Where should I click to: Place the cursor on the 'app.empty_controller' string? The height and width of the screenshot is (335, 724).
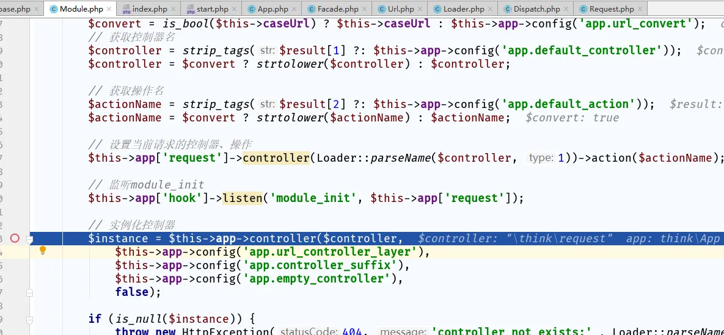(x=315, y=279)
